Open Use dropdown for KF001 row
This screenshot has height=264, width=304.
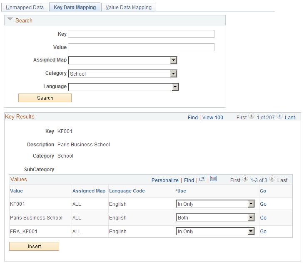point(251,204)
